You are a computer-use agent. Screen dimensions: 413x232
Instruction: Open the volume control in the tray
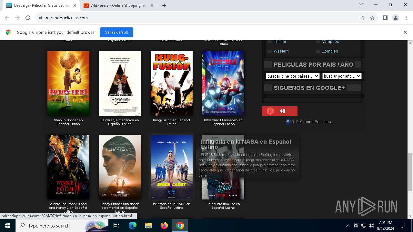(x=371, y=226)
